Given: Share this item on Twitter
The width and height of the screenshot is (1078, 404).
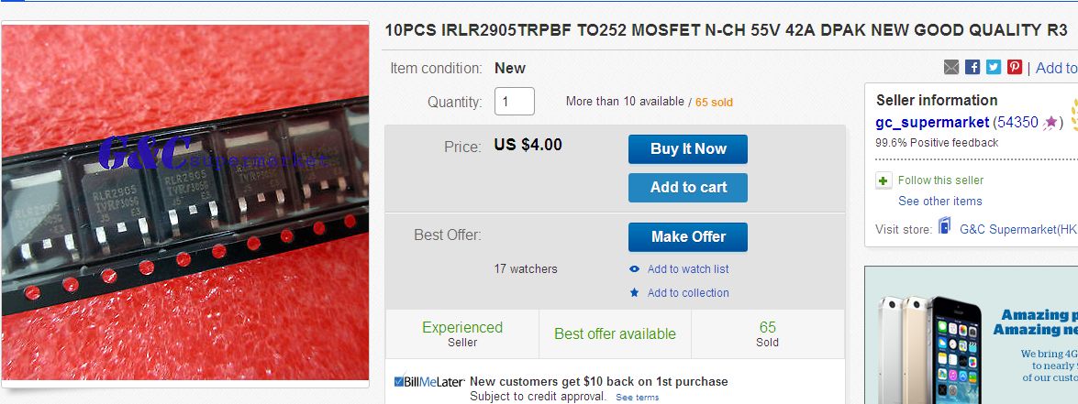Looking at the screenshot, I should (994, 67).
